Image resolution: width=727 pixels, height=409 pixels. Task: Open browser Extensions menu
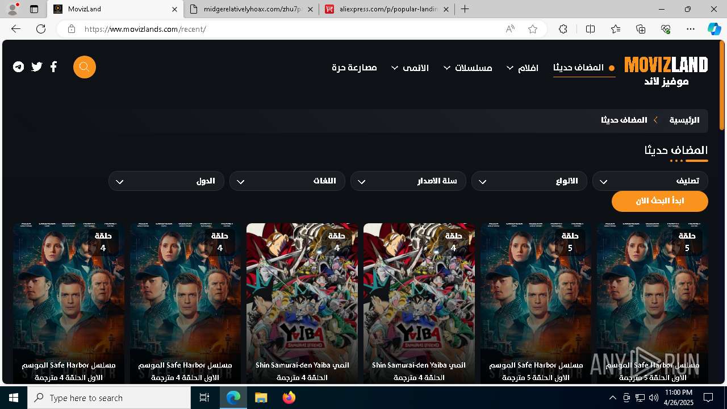pos(563,29)
